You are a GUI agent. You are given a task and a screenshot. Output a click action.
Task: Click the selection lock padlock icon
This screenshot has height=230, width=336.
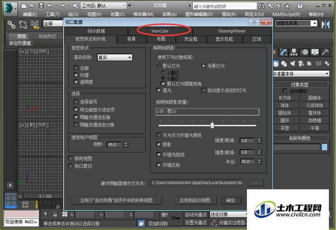click(55, 214)
